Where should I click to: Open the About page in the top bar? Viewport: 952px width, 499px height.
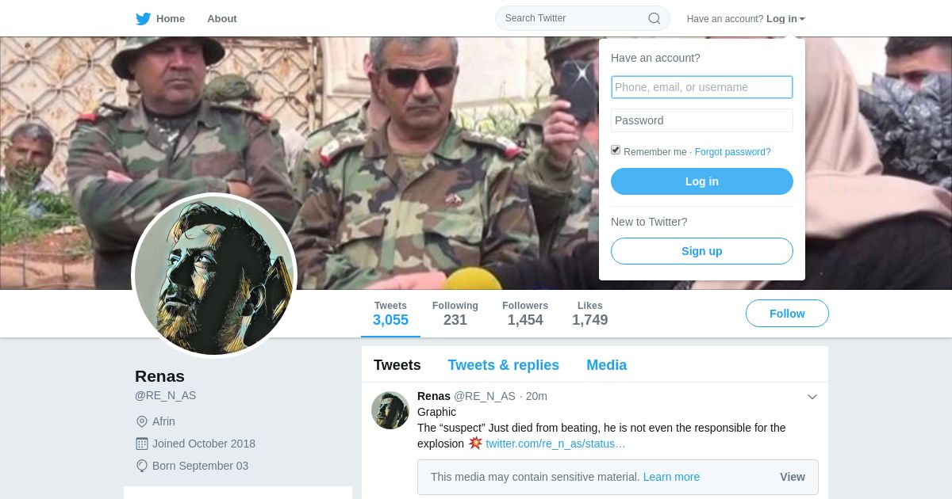point(222,18)
